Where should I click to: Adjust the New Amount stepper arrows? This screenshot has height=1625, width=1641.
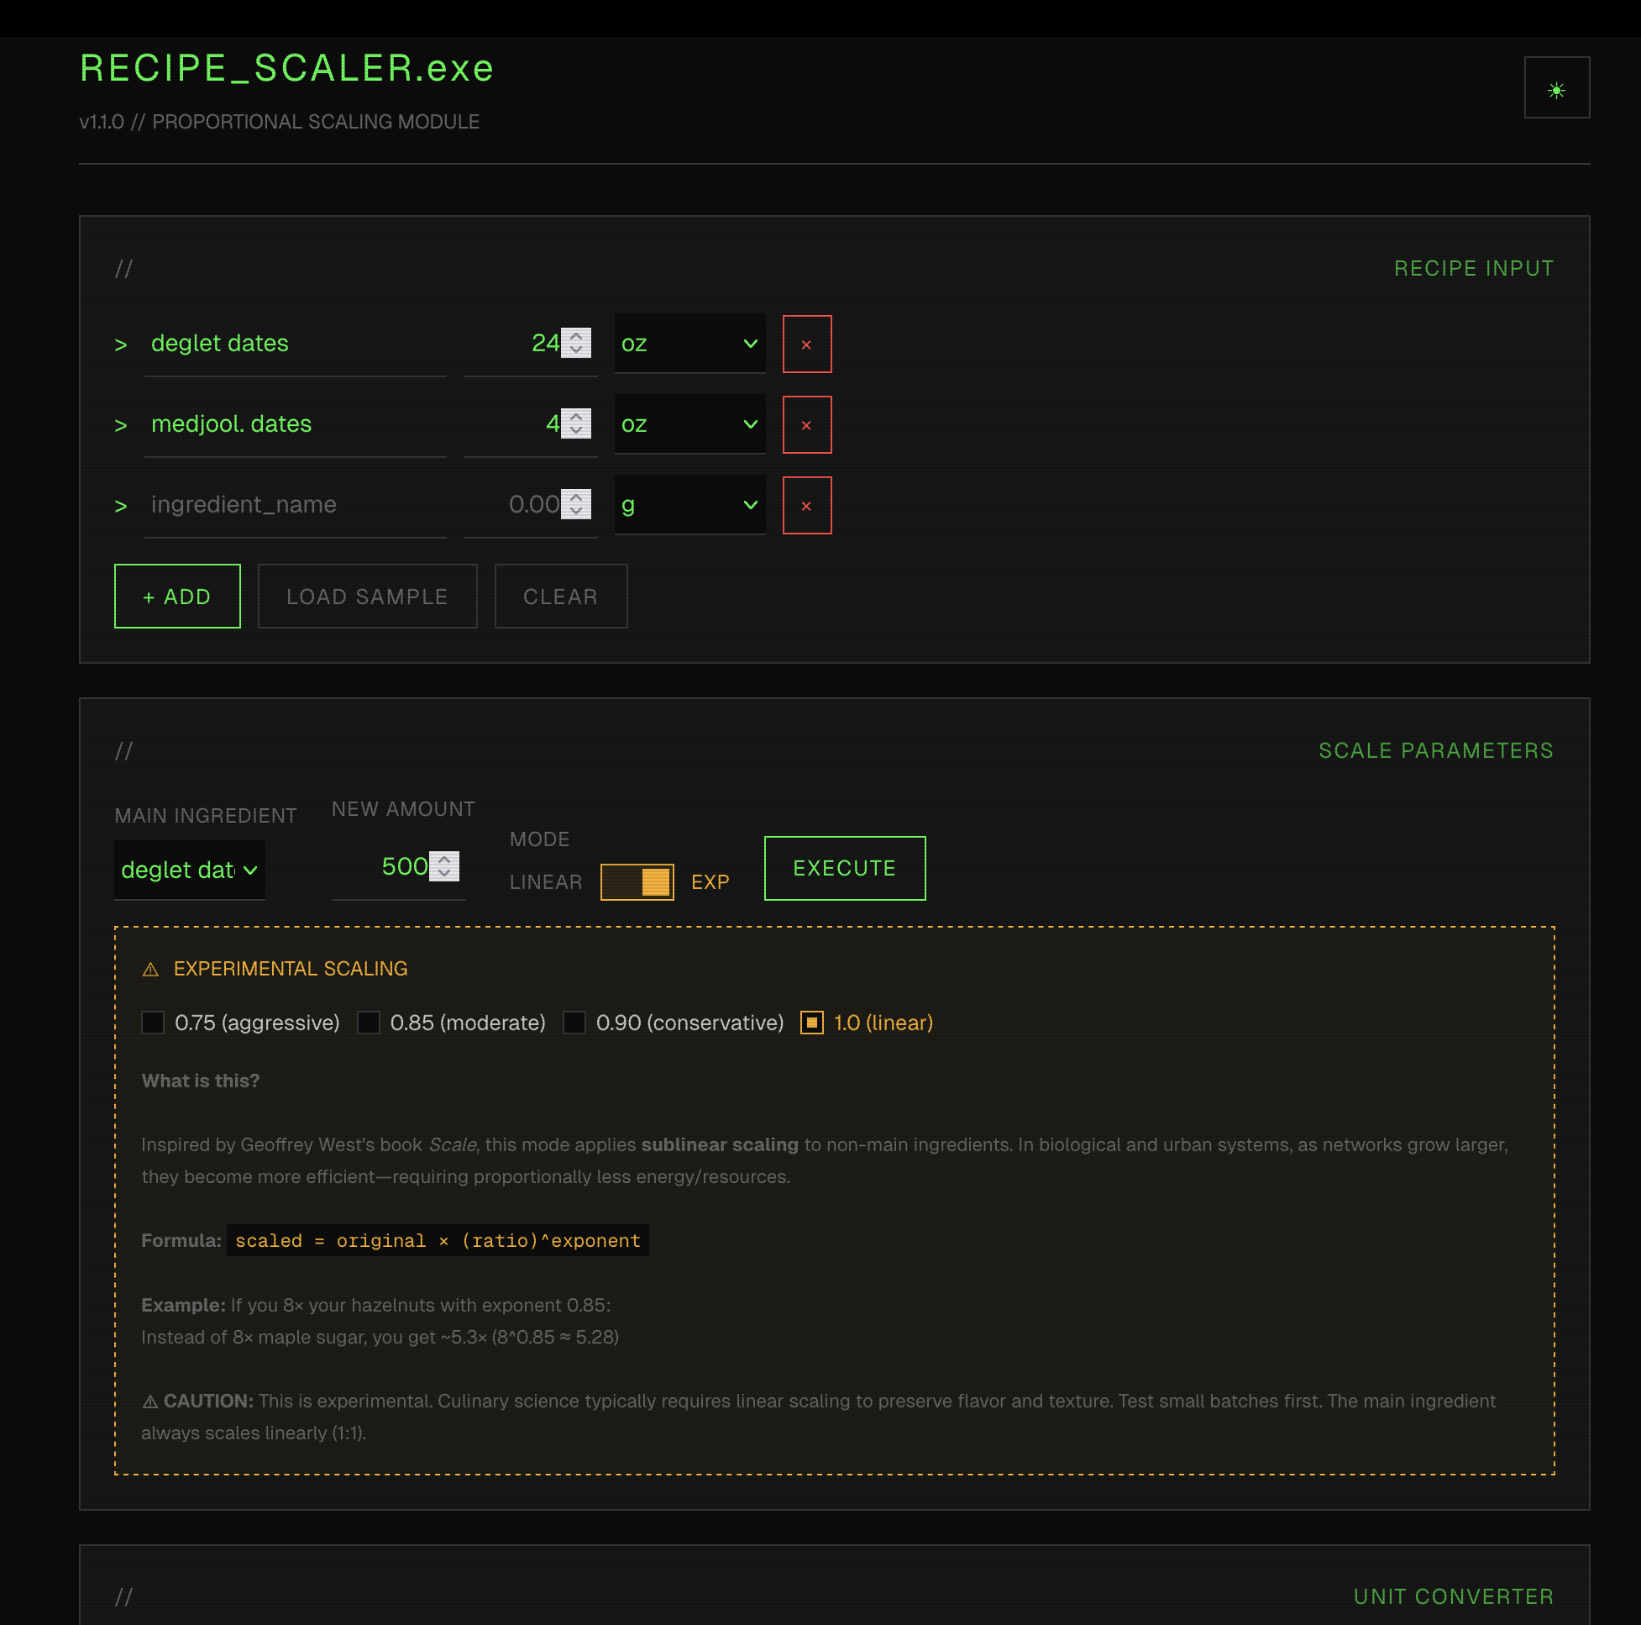click(x=443, y=866)
